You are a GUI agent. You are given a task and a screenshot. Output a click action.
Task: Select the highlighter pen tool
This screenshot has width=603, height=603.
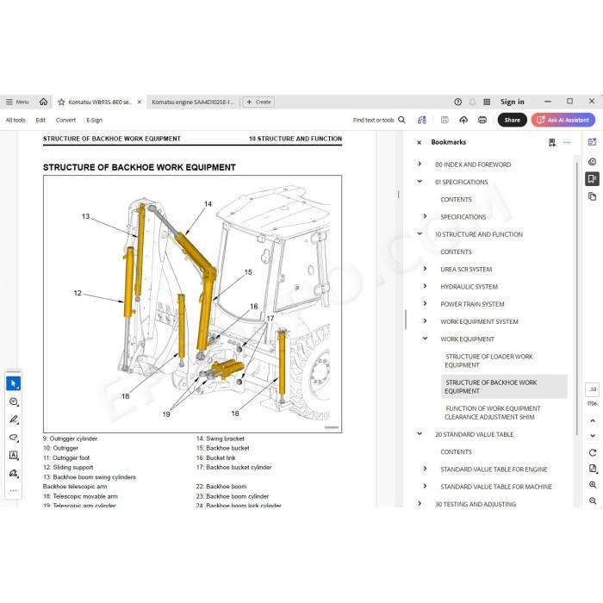pos(14,420)
